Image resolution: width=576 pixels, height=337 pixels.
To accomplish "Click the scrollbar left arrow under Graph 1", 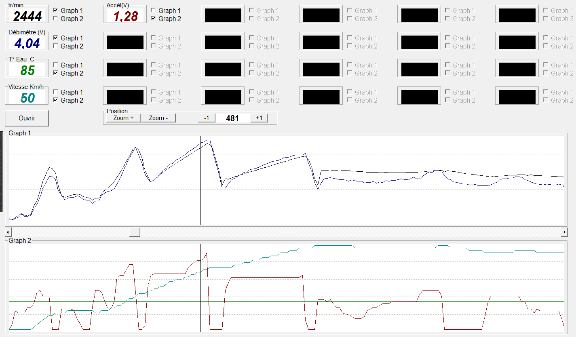I will [x=8, y=232].
